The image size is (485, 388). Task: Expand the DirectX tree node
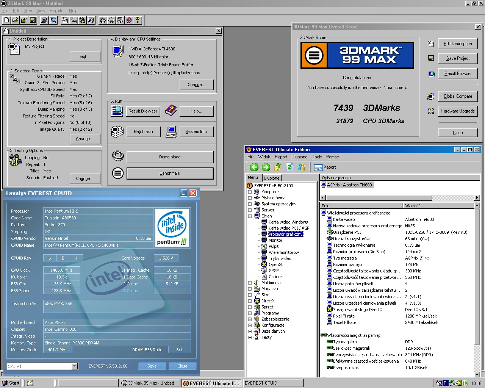click(x=250, y=301)
